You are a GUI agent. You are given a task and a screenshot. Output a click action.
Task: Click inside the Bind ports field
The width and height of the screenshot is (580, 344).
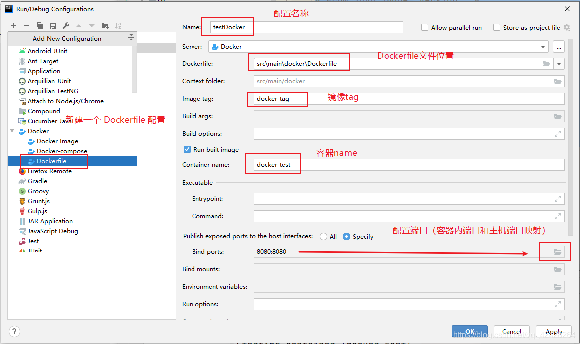[x=349, y=251]
